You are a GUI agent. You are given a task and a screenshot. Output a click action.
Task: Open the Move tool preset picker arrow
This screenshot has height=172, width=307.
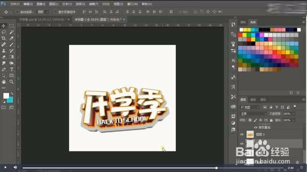(x=11, y=12)
